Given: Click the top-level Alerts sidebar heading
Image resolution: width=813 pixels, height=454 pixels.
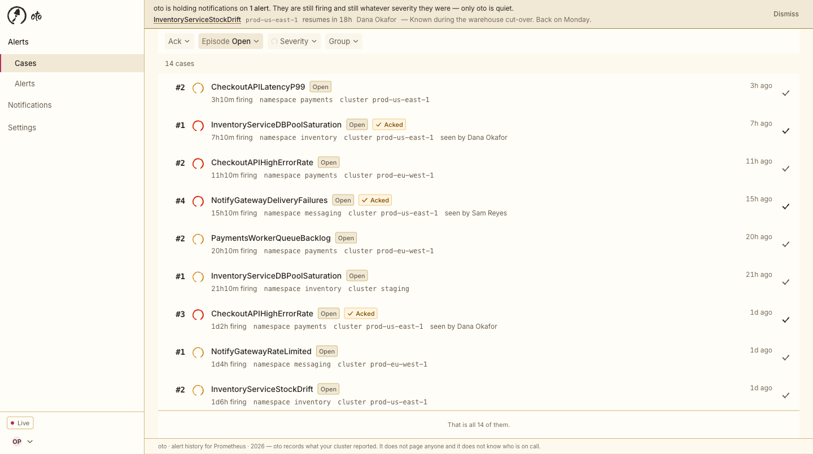Looking at the screenshot, I should tap(18, 42).
